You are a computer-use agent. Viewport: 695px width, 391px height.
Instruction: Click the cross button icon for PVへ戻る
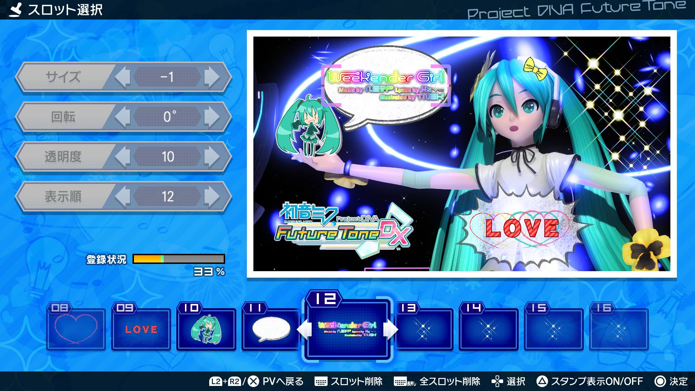click(x=253, y=381)
